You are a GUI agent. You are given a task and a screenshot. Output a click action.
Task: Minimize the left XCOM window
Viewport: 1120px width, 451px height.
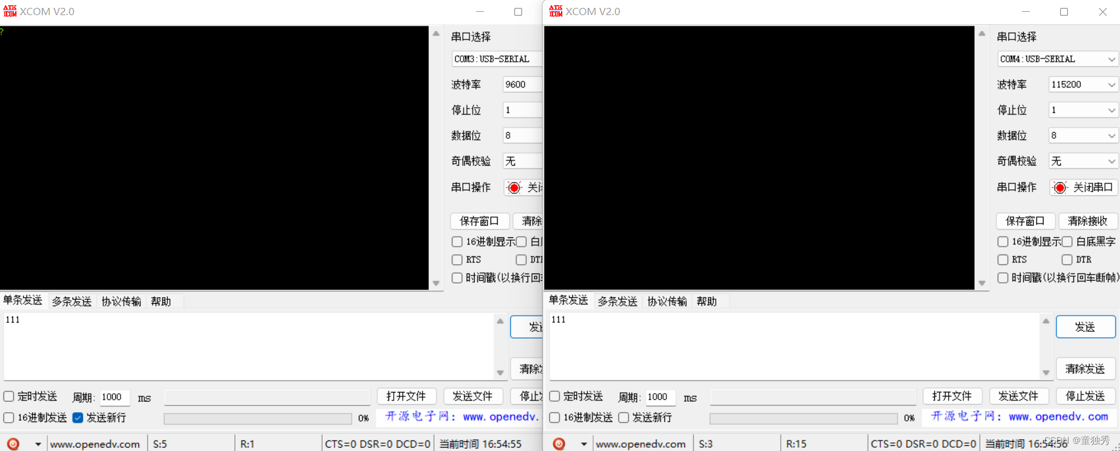tap(480, 12)
